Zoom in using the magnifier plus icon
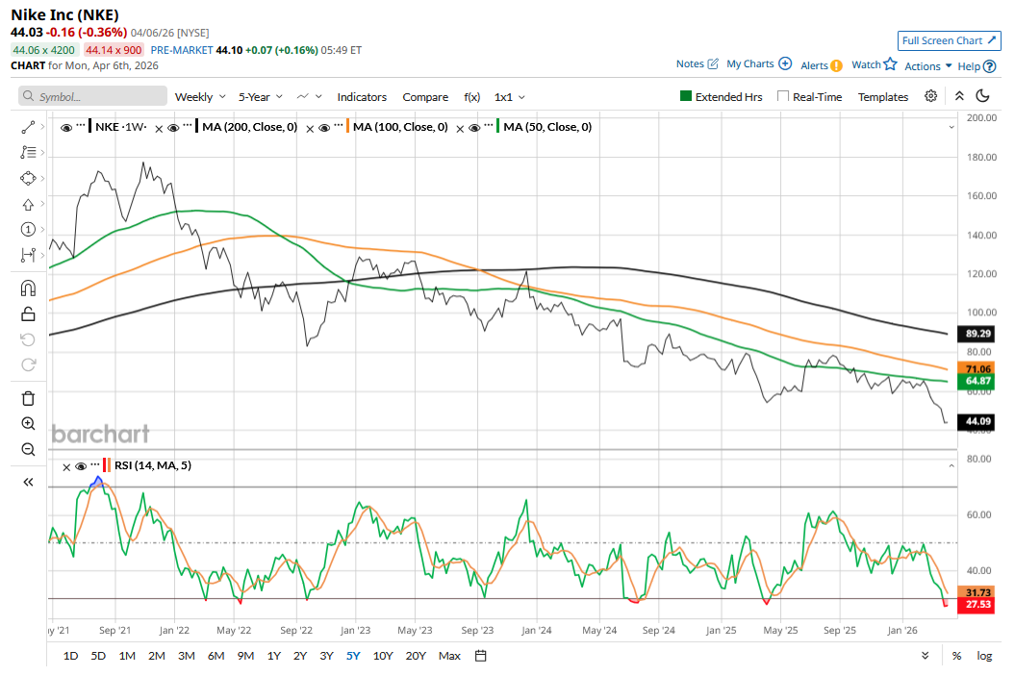Viewport: 1014px width, 676px height. coord(28,424)
